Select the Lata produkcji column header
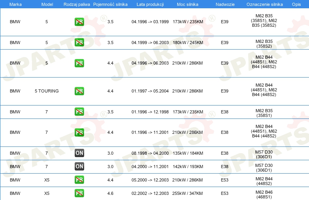309x200 pixels. click(x=150, y=4)
